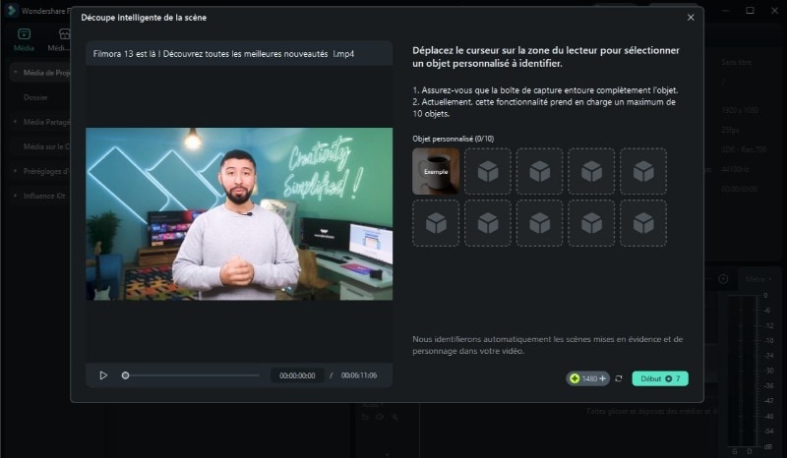Select the Dossier item in media sidebar
This screenshot has height=458, width=787.
click(x=35, y=97)
